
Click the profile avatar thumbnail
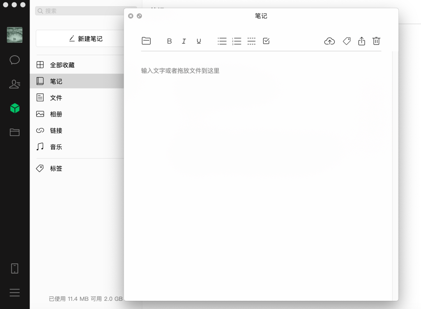tap(15, 35)
